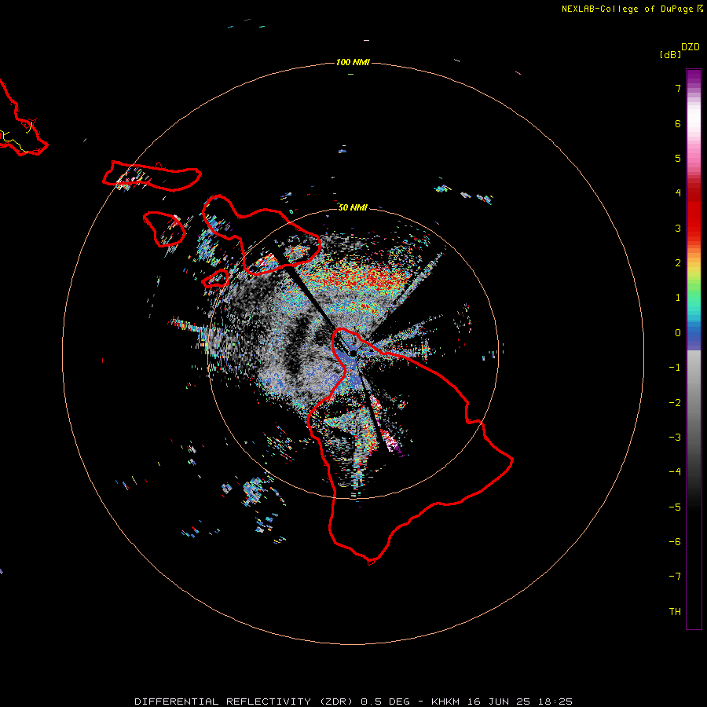Click the red band of the color bar

coord(694,212)
